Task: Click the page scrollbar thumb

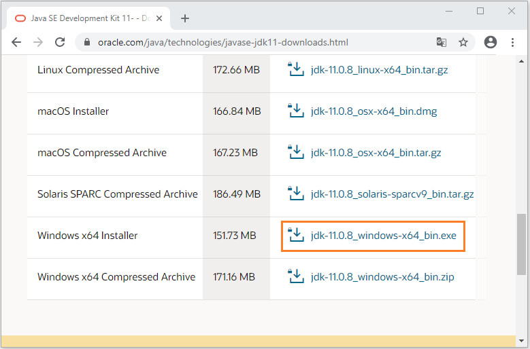Action: pos(521,244)
